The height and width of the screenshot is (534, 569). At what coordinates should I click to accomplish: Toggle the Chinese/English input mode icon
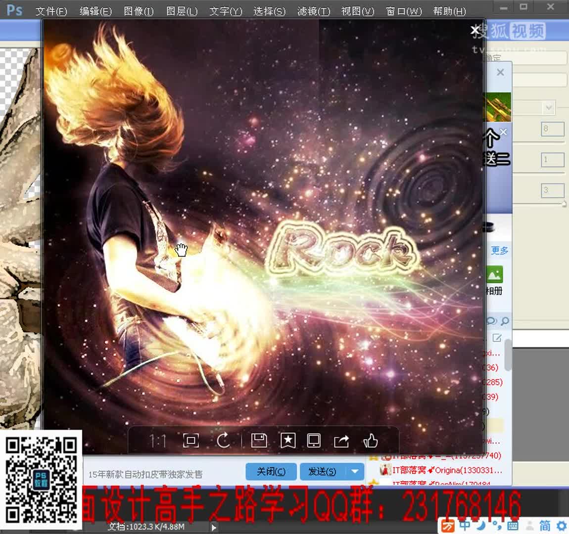(x=465, y=525)
